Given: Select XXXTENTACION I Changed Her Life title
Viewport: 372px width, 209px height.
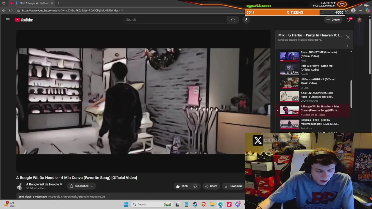Looking at the screenshot, I should [317, 95].
